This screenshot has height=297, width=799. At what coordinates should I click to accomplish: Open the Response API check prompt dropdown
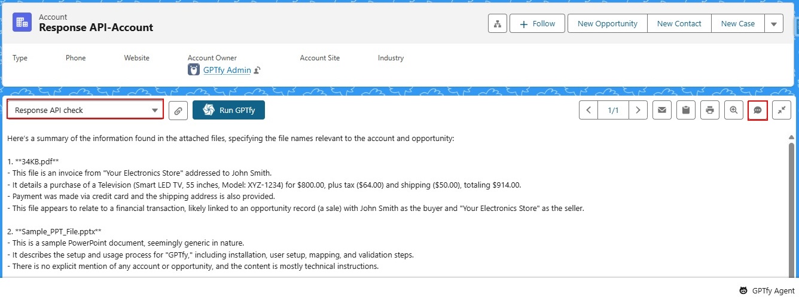pos(85,110)
